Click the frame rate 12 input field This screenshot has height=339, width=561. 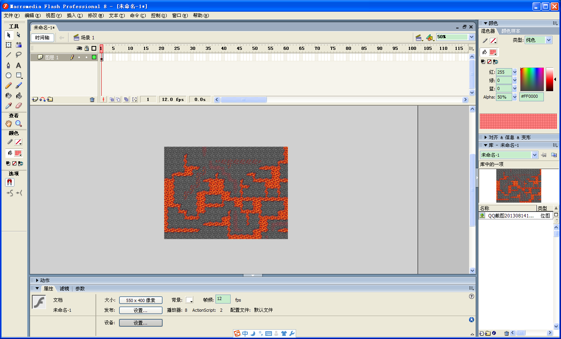pyautogui.click(x=223, y=299)
